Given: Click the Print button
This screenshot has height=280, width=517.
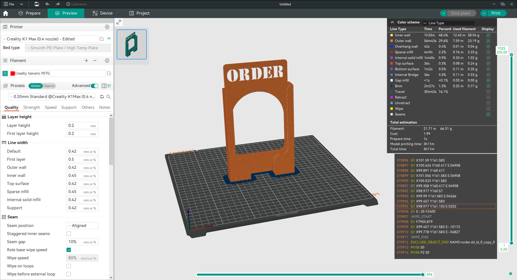Looking at the screenshot, I should click(x=496, y=13).
